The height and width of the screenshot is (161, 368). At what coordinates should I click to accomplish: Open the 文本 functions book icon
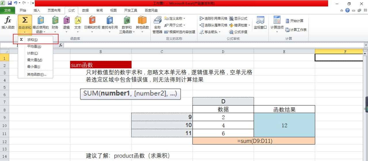click(x=78, y=20)
